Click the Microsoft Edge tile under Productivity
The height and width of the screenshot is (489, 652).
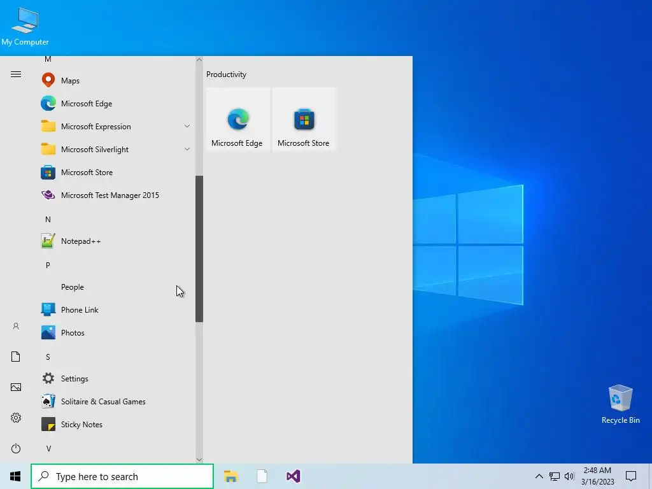click(x=238, y=119)
